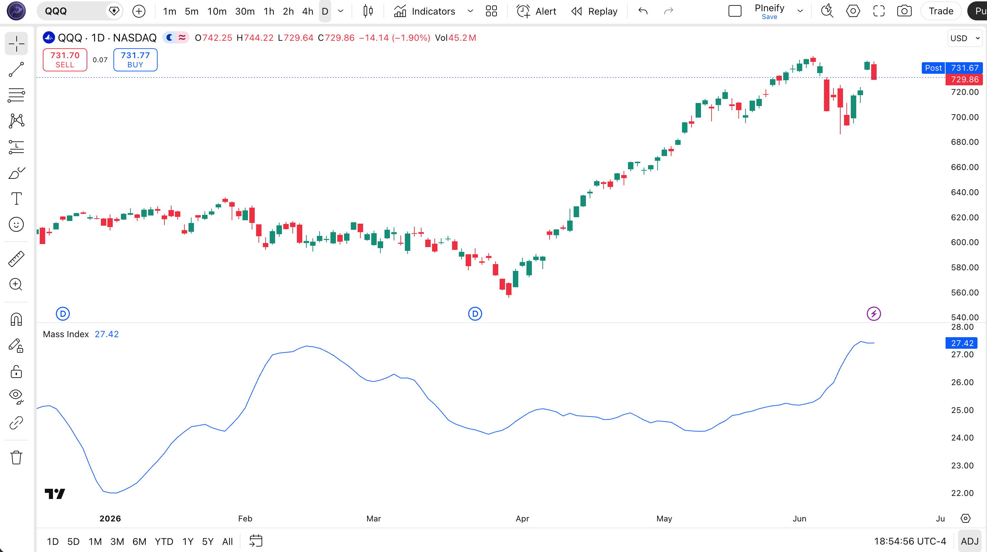
Task: Undo the last chart action
Action: click(643, 11)
